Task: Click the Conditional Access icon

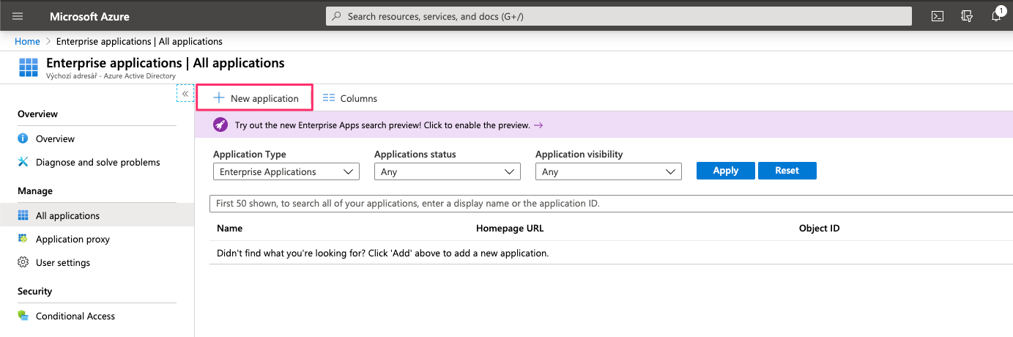Action: (x=23, y=316)
